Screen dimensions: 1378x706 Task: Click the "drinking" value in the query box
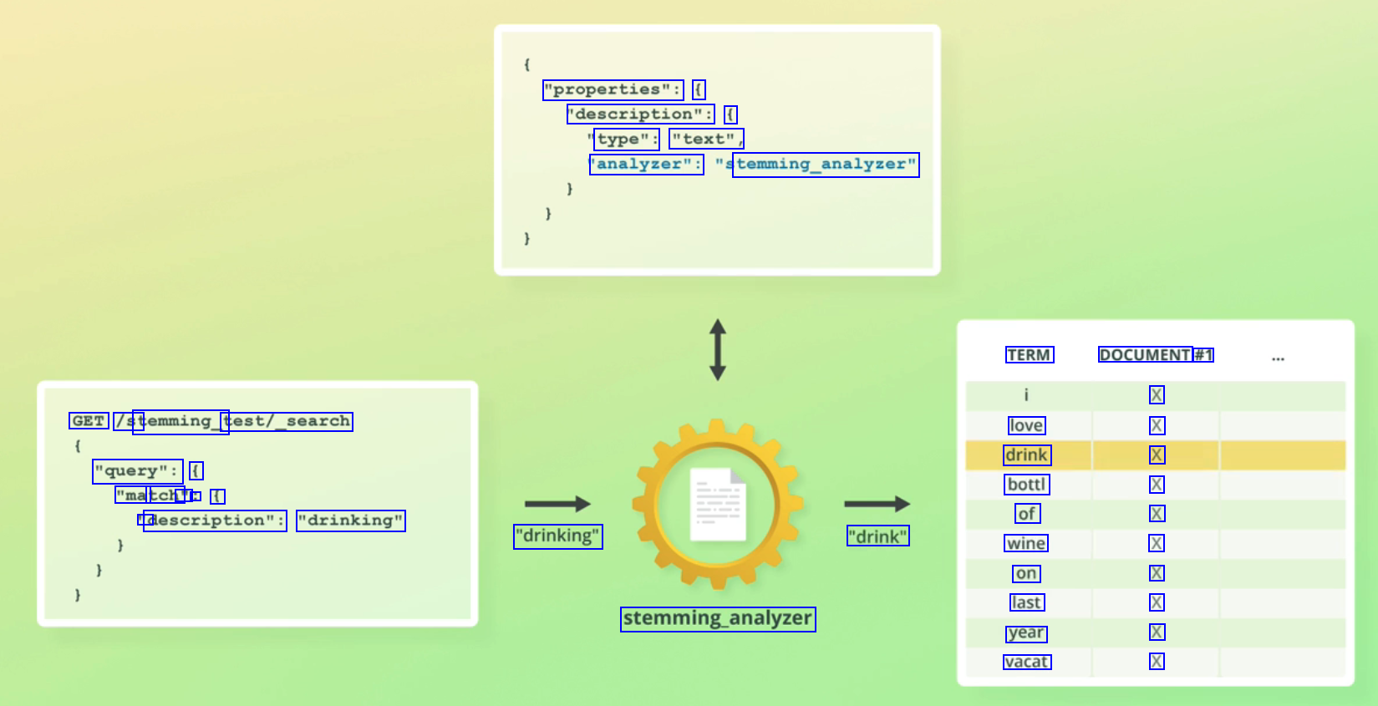click(351, 521)
